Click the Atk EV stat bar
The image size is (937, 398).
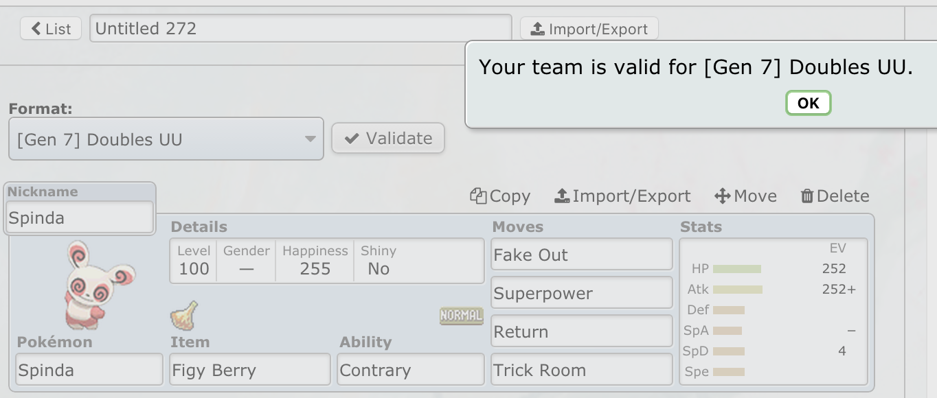point(738,290)
